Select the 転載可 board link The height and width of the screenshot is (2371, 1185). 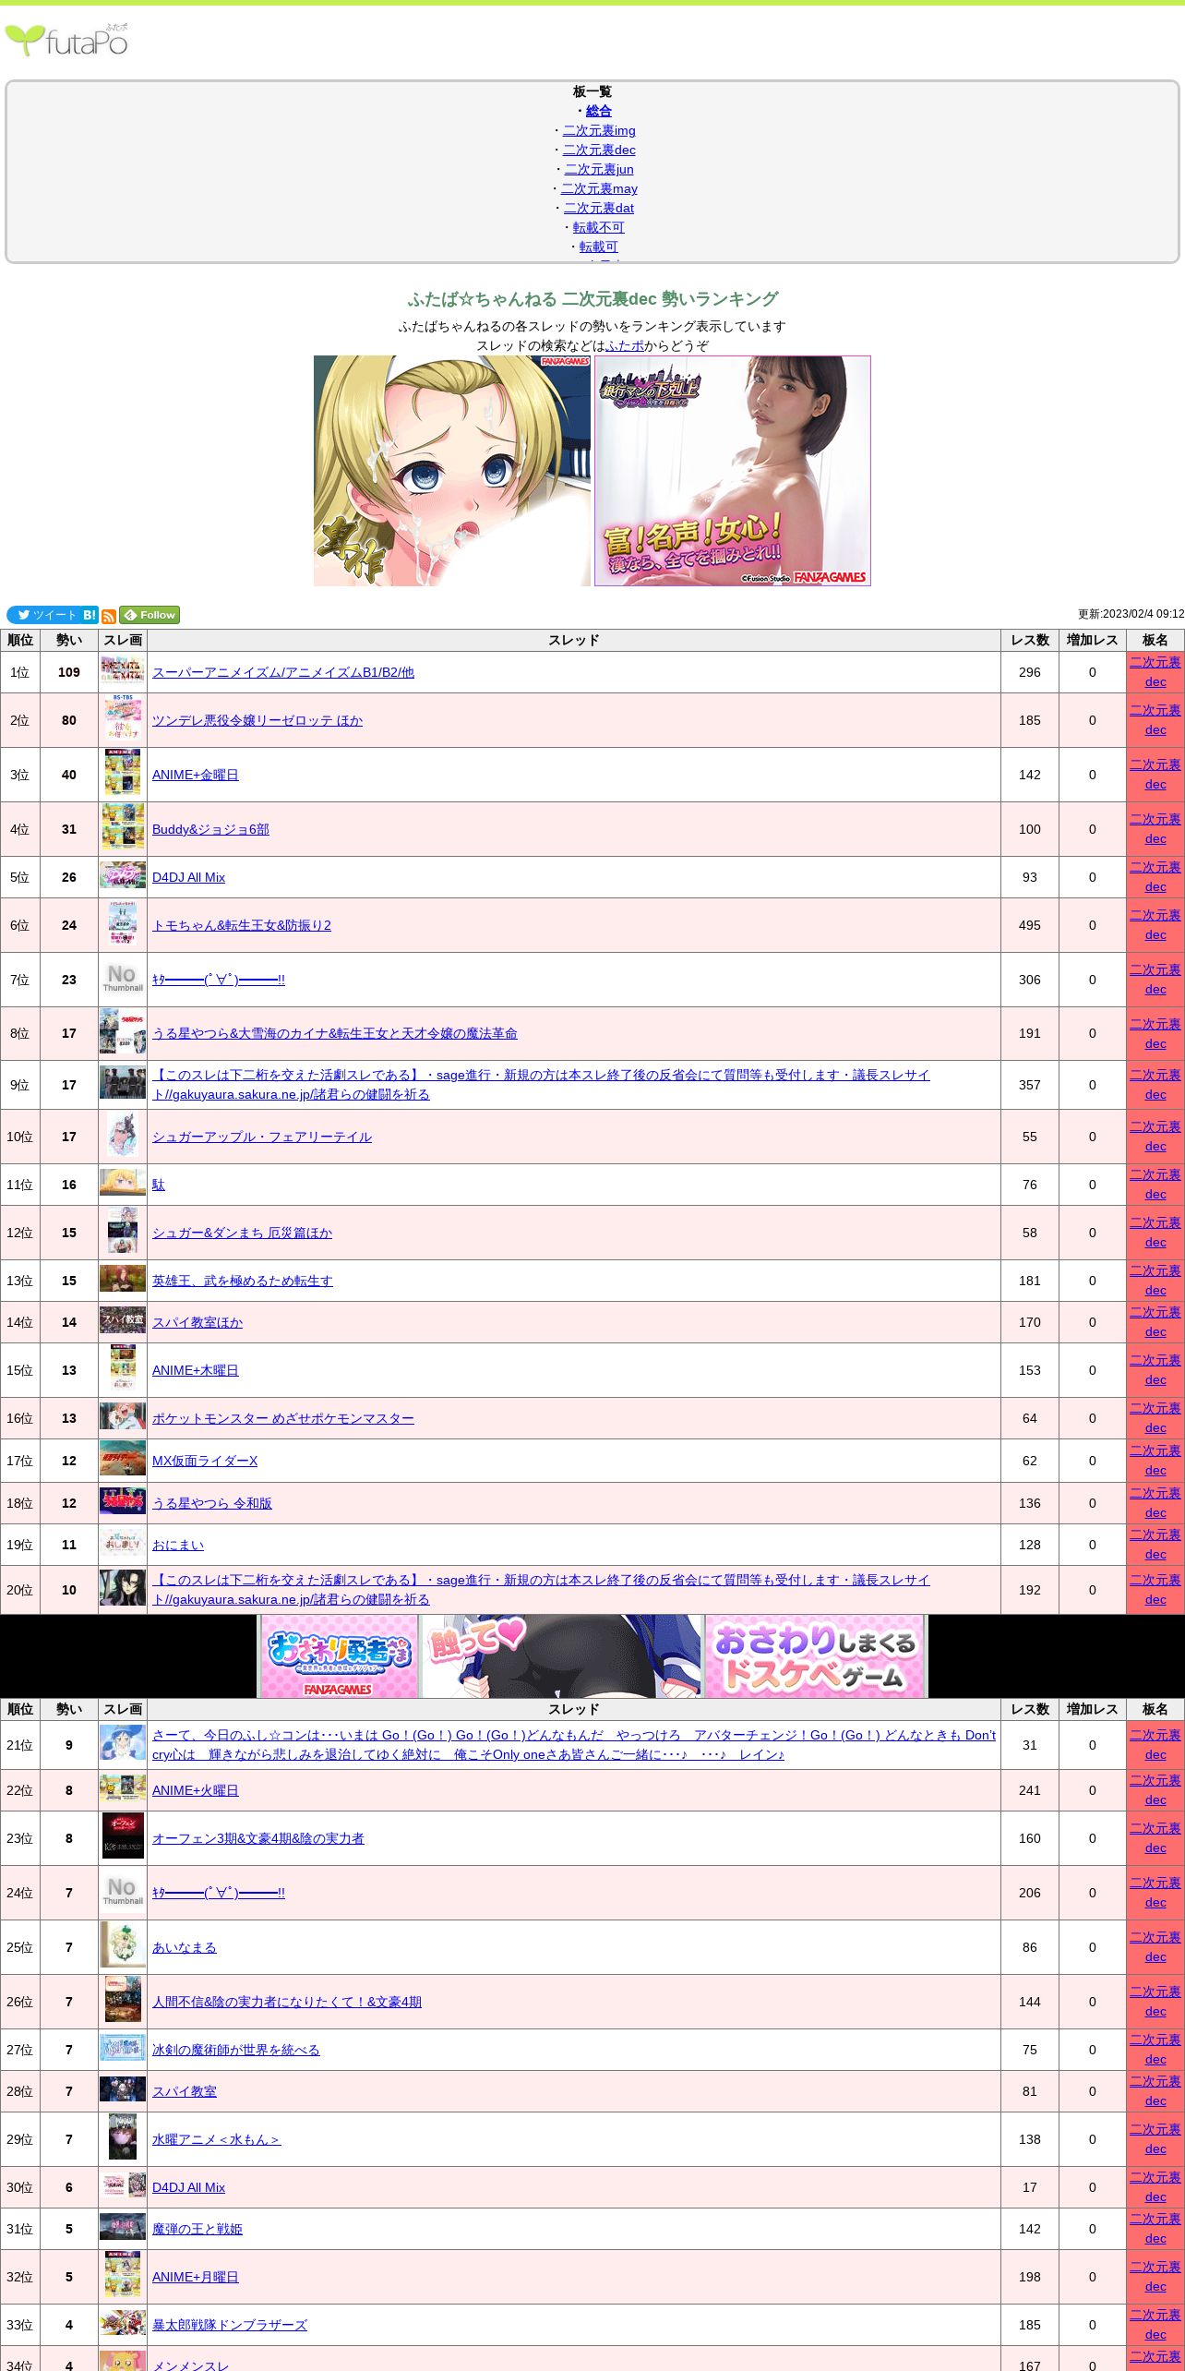pos(599,247)
